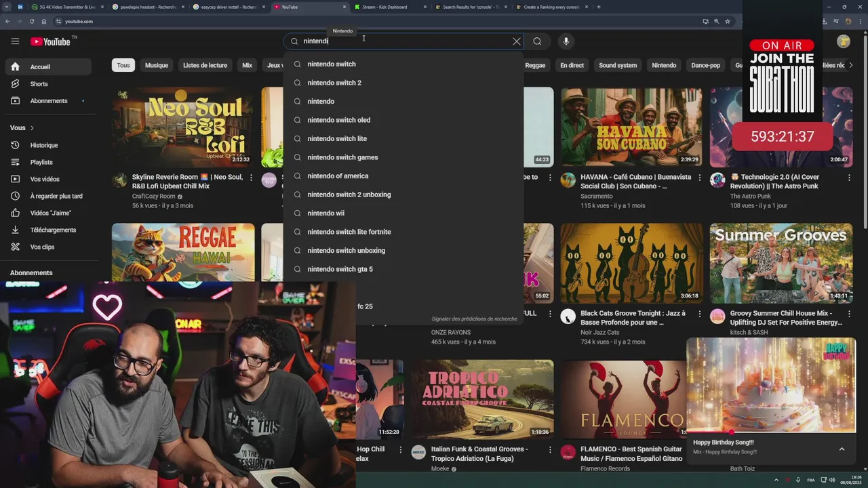The width and height of the screenshot is (868, 488).
Task: Open more options for Skyline Reverie Room video
Action: click(251, 178)
